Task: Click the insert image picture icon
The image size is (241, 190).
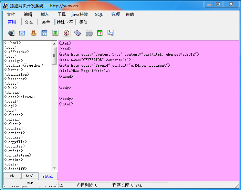Action: (55, 33)
